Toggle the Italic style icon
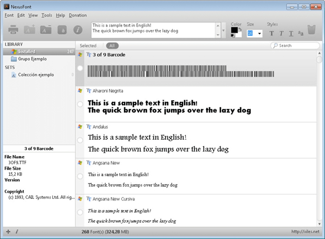 (x=281, y=34)
